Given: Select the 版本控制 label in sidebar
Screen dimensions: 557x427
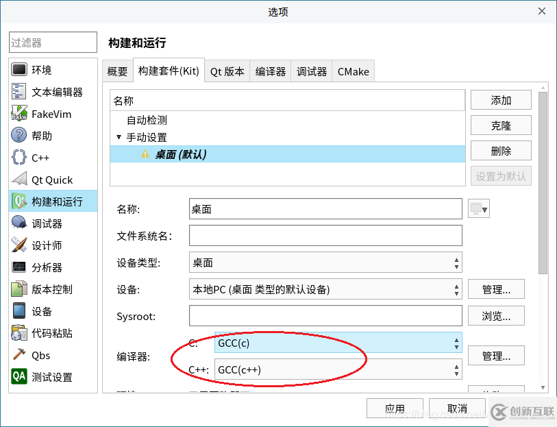Looking at the screenshot, I should pos(52,289).
